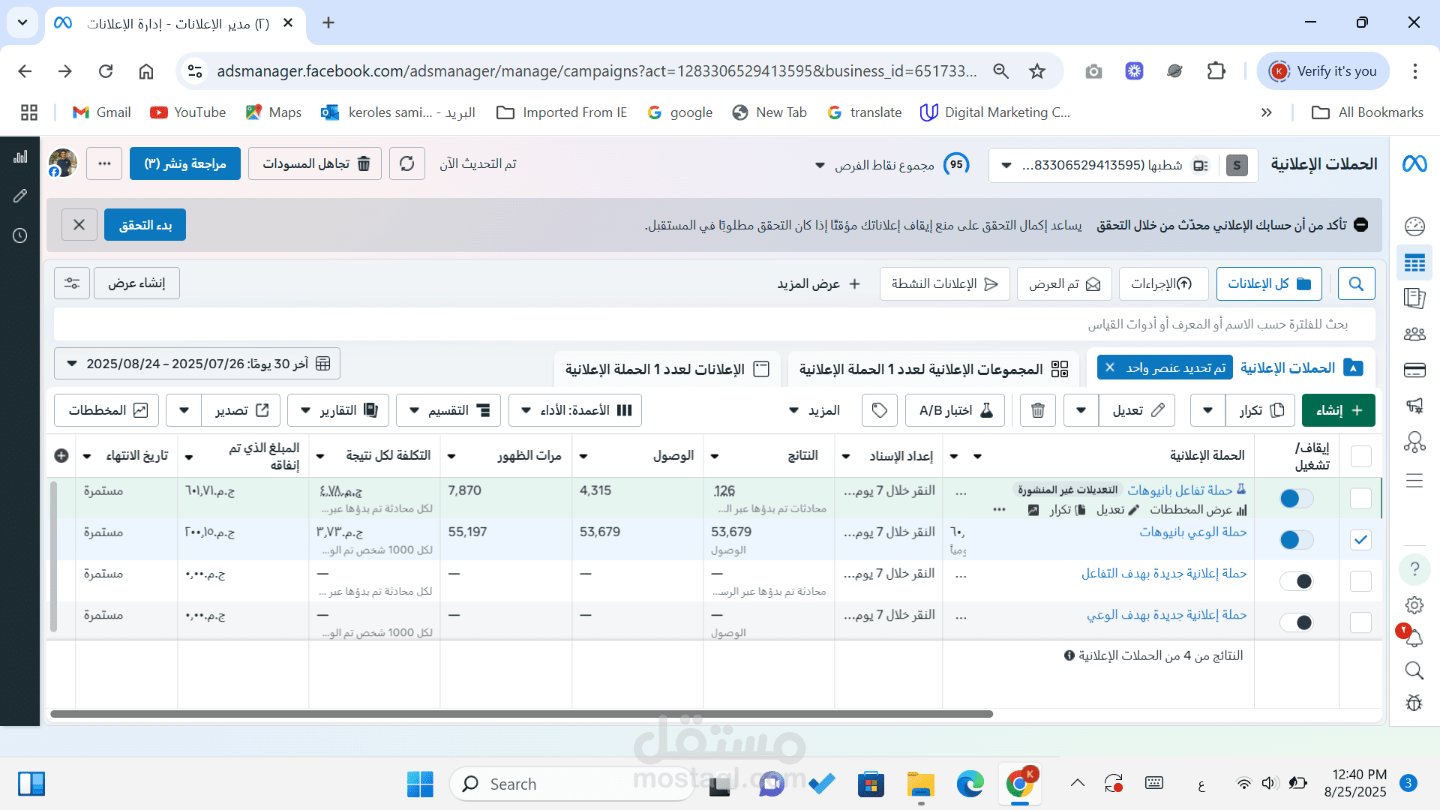Open the التقارير reports dropdown
Screen dimensions: 1440x810
(338, 410)
